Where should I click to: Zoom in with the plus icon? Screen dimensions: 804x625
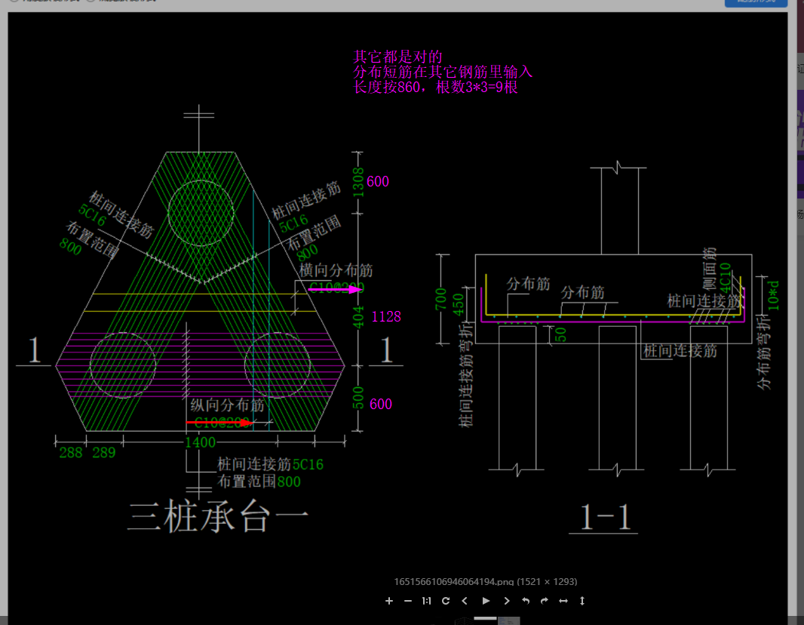[388, 601]
